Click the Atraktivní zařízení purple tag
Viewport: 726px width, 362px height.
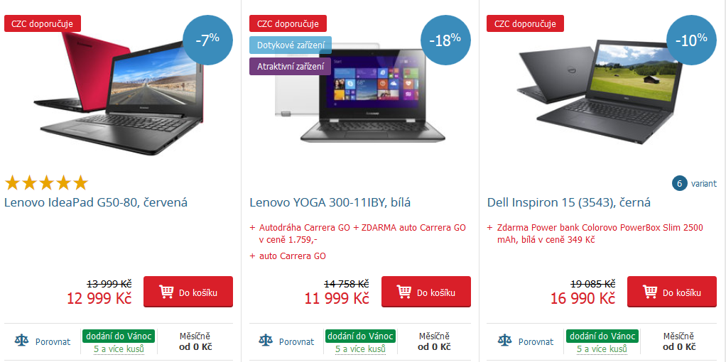291,66
